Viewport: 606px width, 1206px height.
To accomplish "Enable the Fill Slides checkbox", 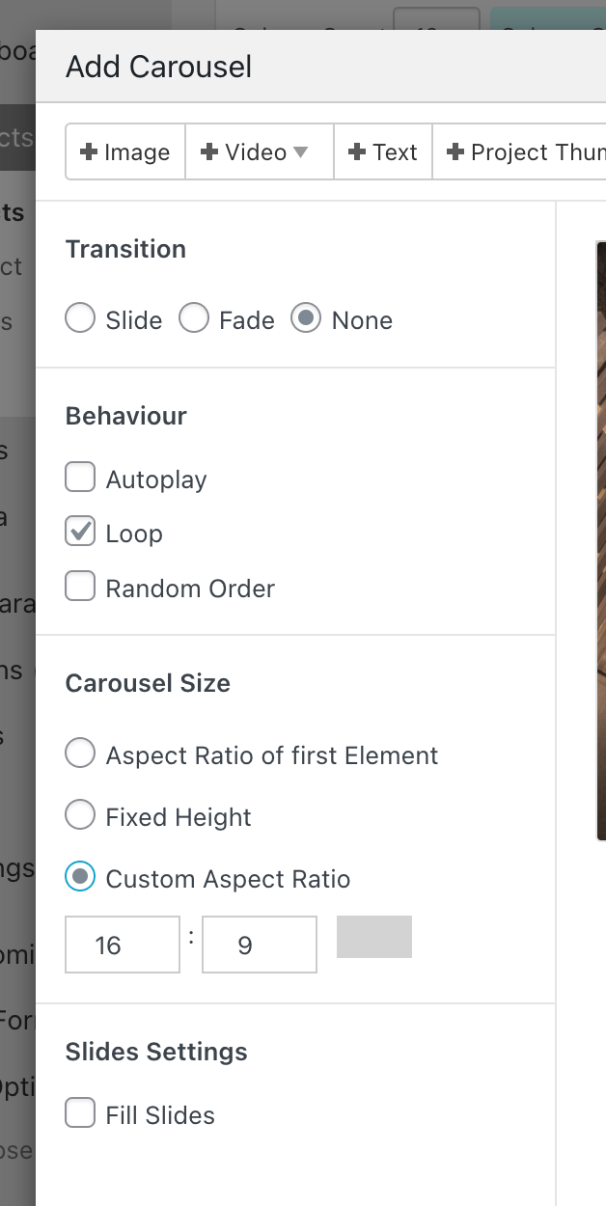I will point(80,1113).
